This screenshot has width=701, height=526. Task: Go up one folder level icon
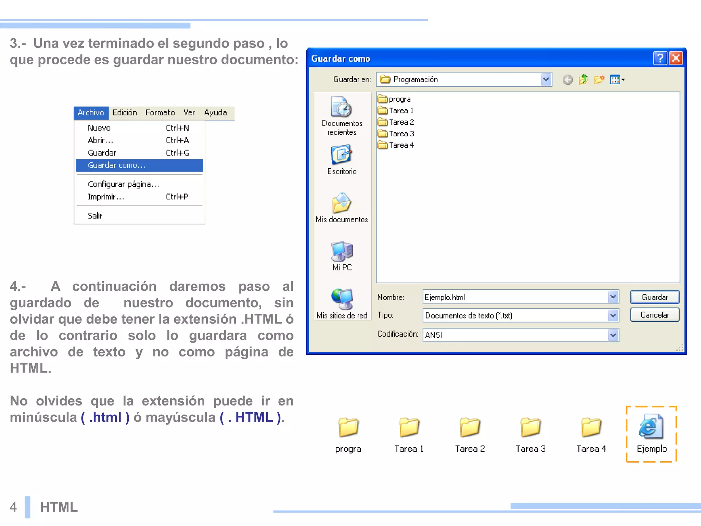pos(583,80)
